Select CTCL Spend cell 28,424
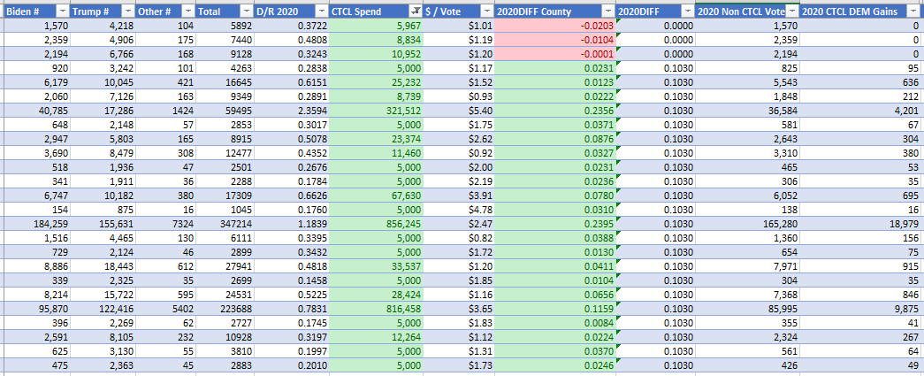 point(376,294)
